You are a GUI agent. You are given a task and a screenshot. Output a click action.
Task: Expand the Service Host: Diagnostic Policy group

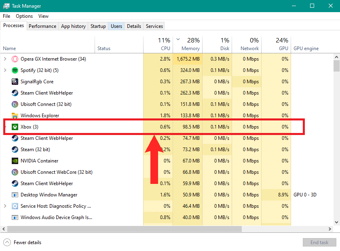5,206
